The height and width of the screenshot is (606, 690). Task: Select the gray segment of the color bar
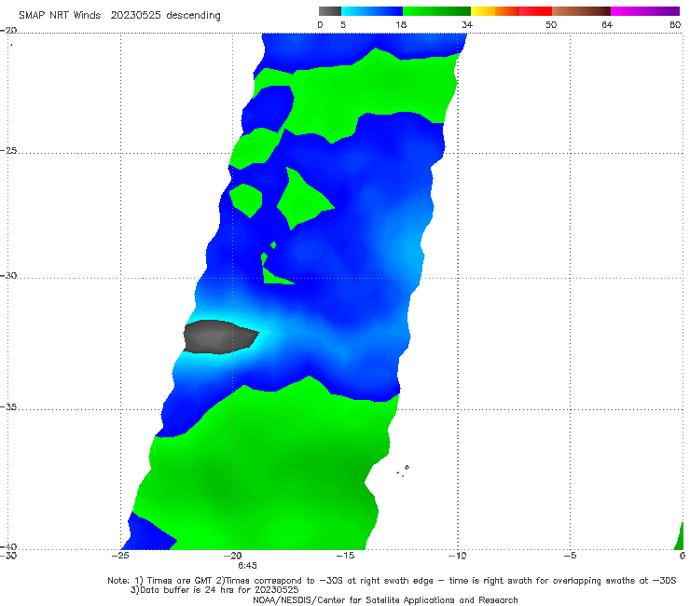pyautogui.click(x=330, y=11)
